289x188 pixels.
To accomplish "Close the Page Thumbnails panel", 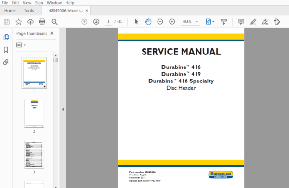I will click(x=52, y=33).
